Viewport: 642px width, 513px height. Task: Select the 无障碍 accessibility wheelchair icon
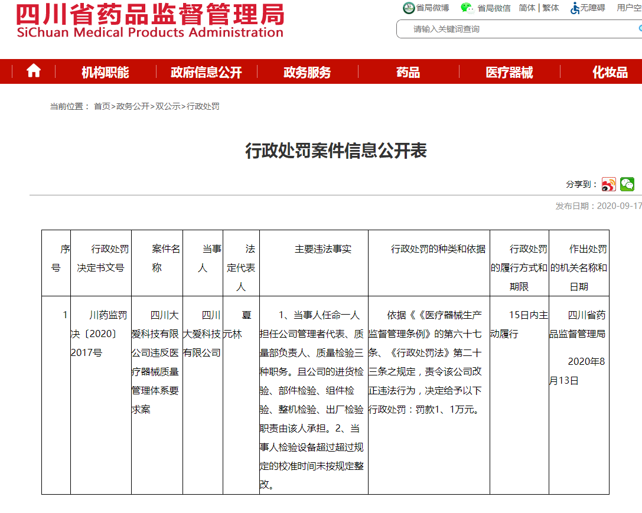click(575, 8)
